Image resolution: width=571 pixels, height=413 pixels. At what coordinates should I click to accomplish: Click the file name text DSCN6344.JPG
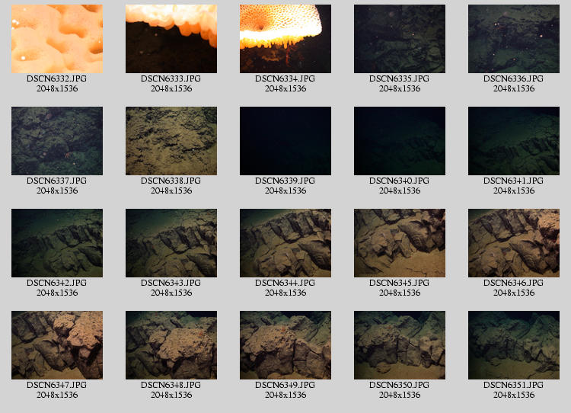pyautogui.click(x=285, y=283)
